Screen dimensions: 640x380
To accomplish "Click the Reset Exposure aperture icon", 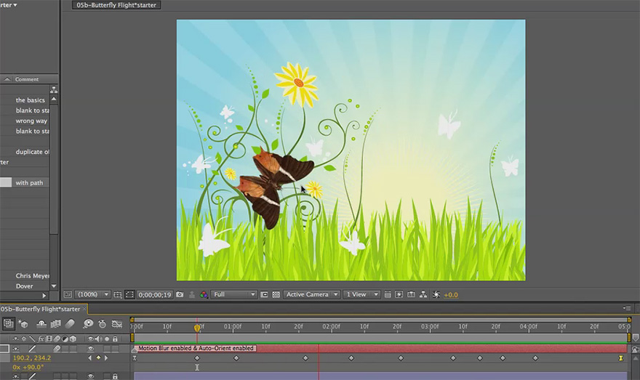I will tap(436, 294).
